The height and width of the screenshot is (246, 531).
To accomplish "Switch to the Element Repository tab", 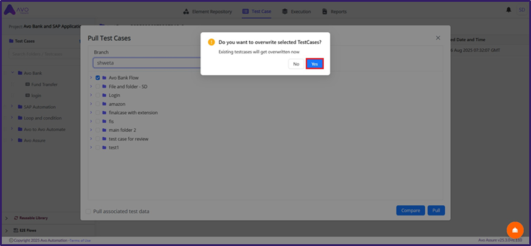I will click(208, 12).
